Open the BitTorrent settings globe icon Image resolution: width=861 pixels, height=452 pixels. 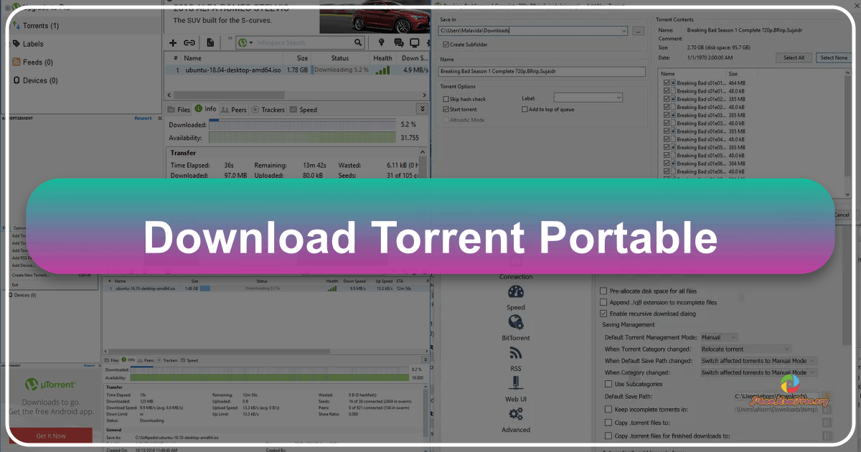(514, 321)
